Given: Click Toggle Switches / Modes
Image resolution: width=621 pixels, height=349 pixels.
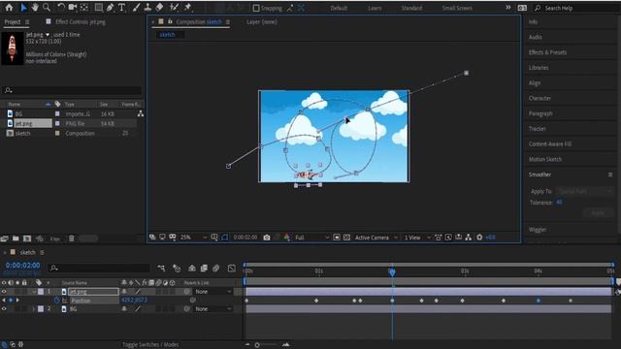Looking at the screenshot, I should coord(150,345).
